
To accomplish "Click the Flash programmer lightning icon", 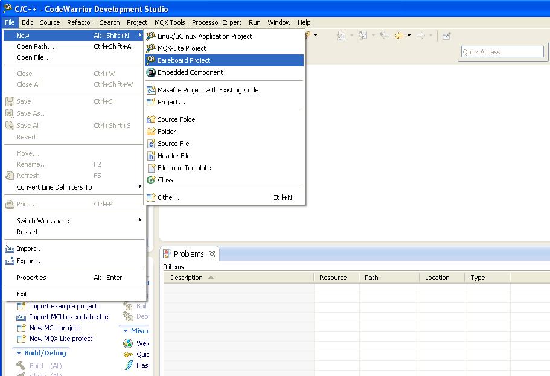I will (129, 365).
